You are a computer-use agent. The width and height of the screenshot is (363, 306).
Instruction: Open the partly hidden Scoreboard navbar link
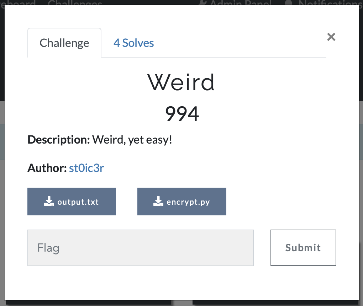click(x=18, y=2)
